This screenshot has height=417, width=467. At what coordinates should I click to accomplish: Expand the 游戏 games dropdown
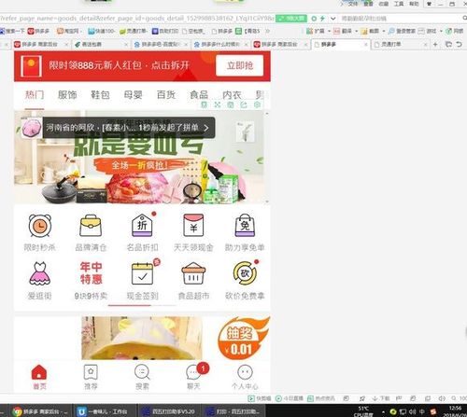441,31
